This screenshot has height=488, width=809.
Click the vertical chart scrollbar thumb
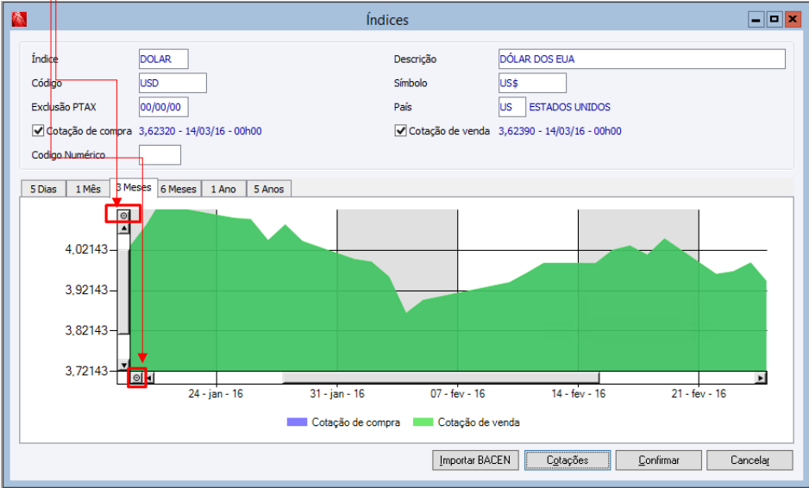pyautogui.click(x=124, y=292)
